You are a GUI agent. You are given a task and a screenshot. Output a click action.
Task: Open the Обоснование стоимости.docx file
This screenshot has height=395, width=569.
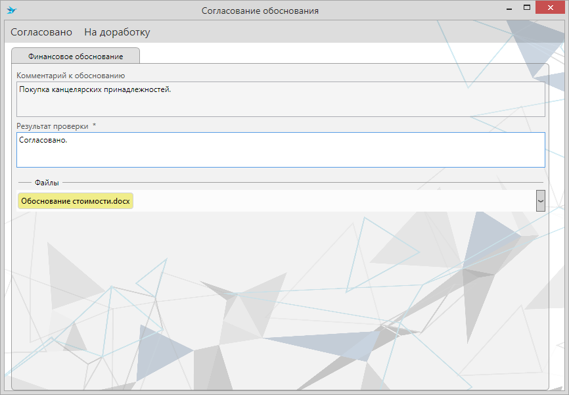pyautogui.click(x=76, y=201)
